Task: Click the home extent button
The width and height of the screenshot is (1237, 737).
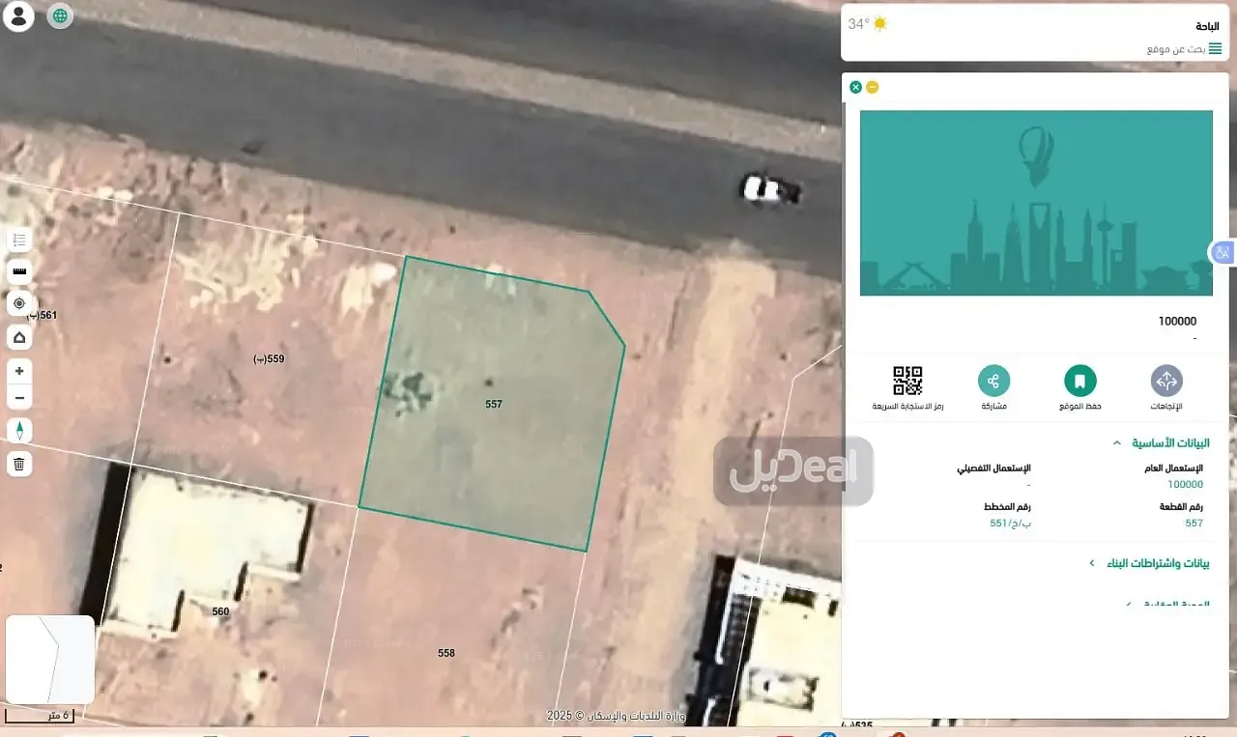Action: coord(18,338)
